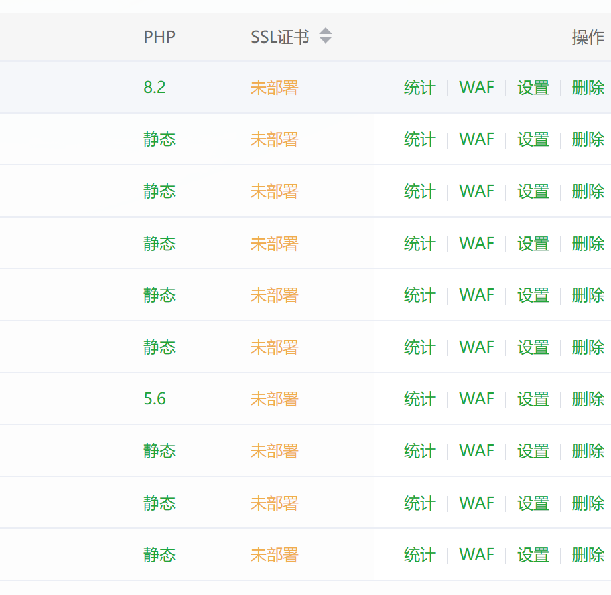Image resolution: width=611 pixels, height=595 pixels.
Task: Click the SSL证书 column header text
Action: 279,37
